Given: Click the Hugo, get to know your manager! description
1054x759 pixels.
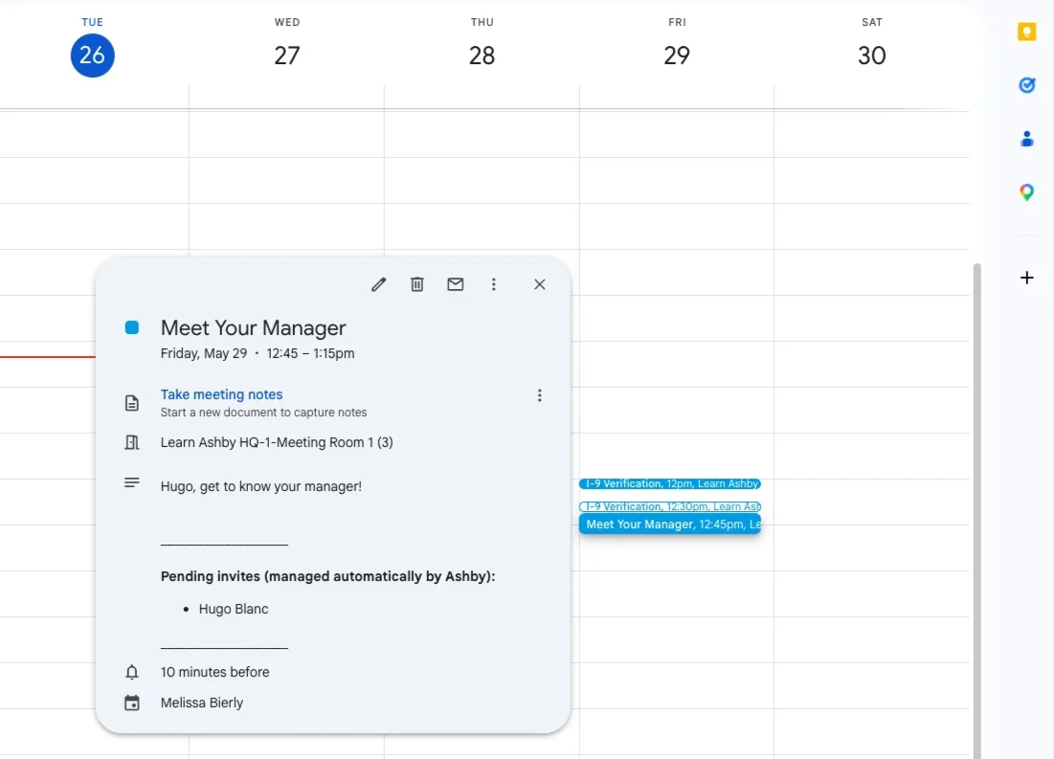Looking at the screenshot, I should pos(260,486).
